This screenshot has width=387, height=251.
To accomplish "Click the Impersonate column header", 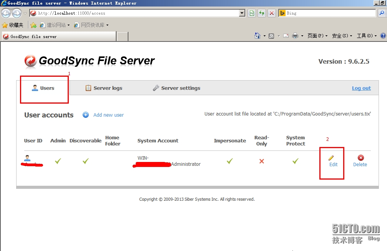I will click(230, 140).
